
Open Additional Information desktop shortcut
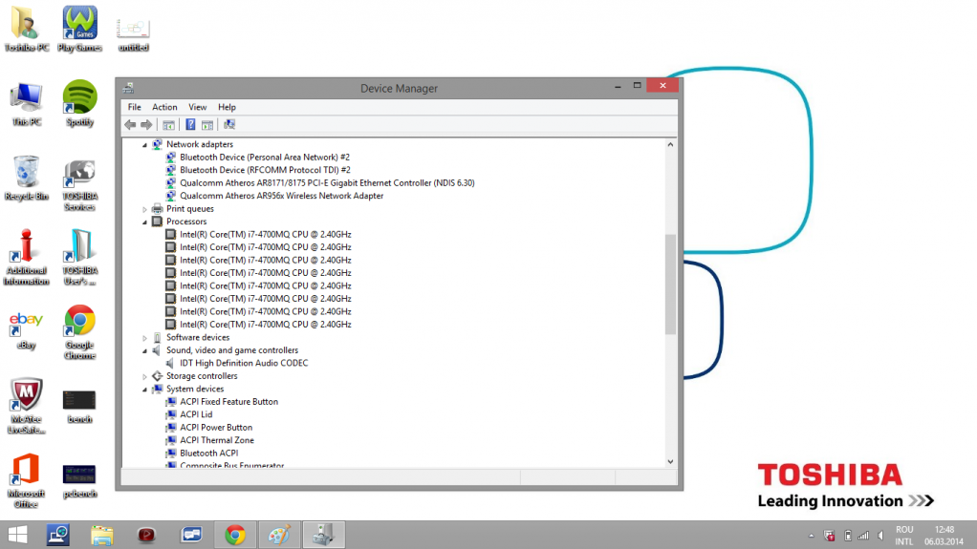click(x=26, y=258)
